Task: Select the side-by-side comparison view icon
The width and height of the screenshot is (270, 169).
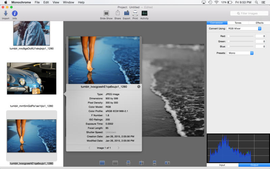Action: [x=167, y=163]
